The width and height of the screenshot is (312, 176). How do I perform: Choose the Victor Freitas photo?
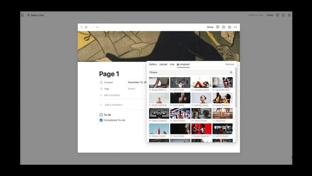tap(201, 113)
